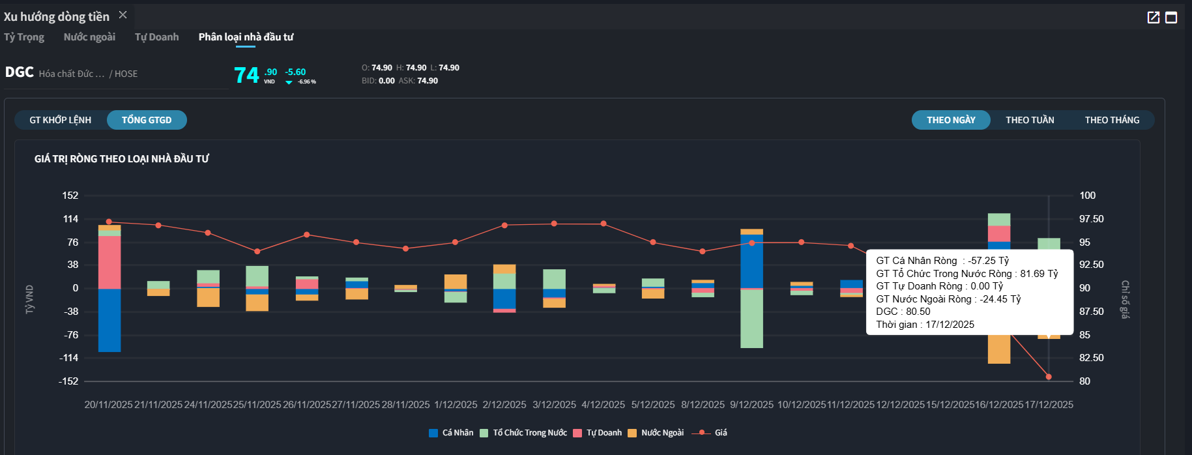
Task: Click the orange Nước Ngoài legend swatch
Action: coord(632,433)
